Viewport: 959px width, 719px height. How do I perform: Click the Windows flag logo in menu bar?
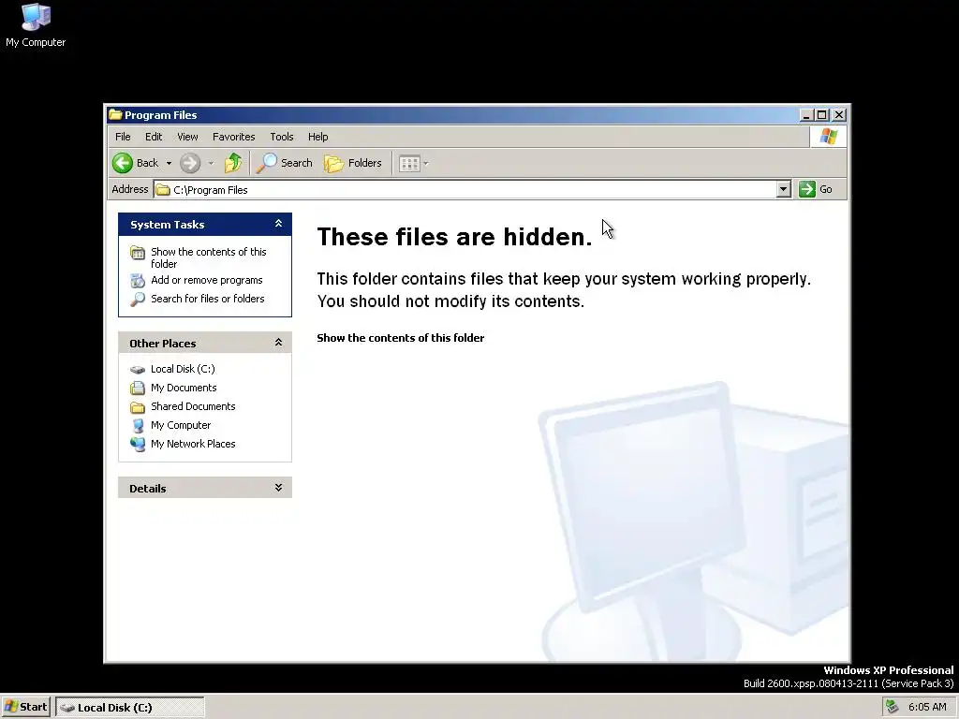[828, 136]
